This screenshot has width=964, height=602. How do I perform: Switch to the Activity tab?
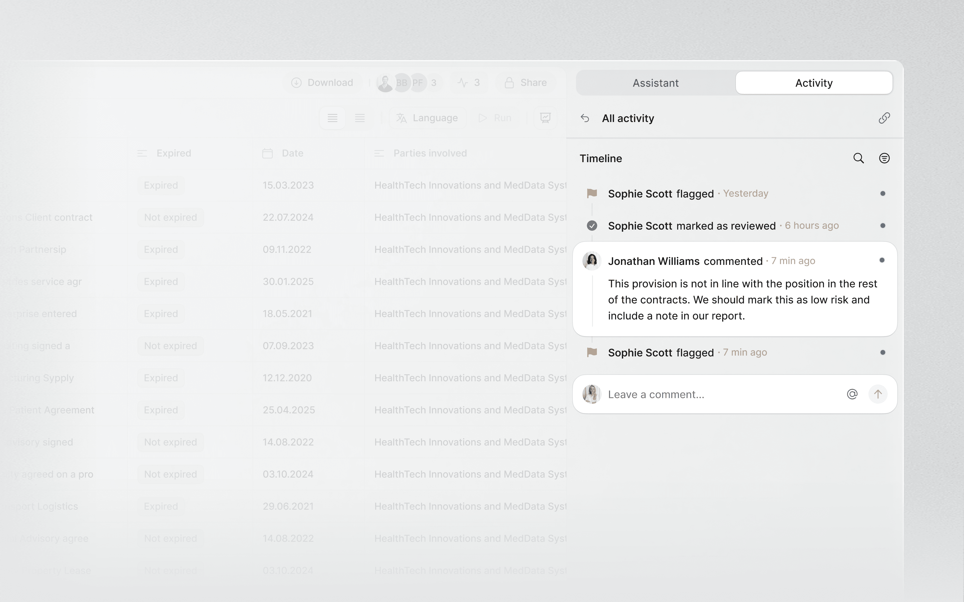click(x=814, y=83)
